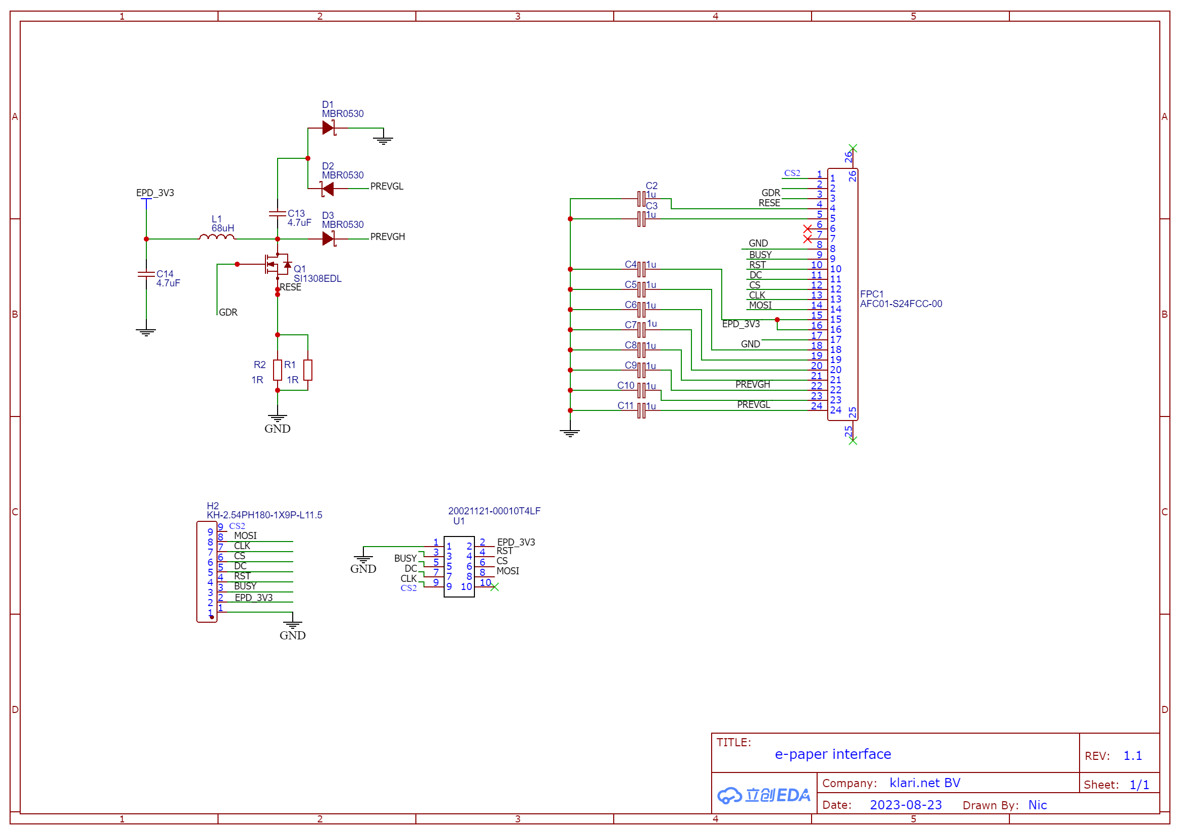Click the RESE net label below Q1

[291, 287]
